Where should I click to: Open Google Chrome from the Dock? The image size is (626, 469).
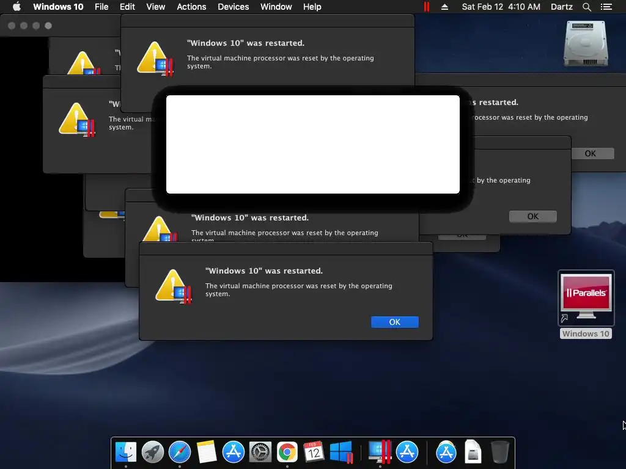point(287,452)
